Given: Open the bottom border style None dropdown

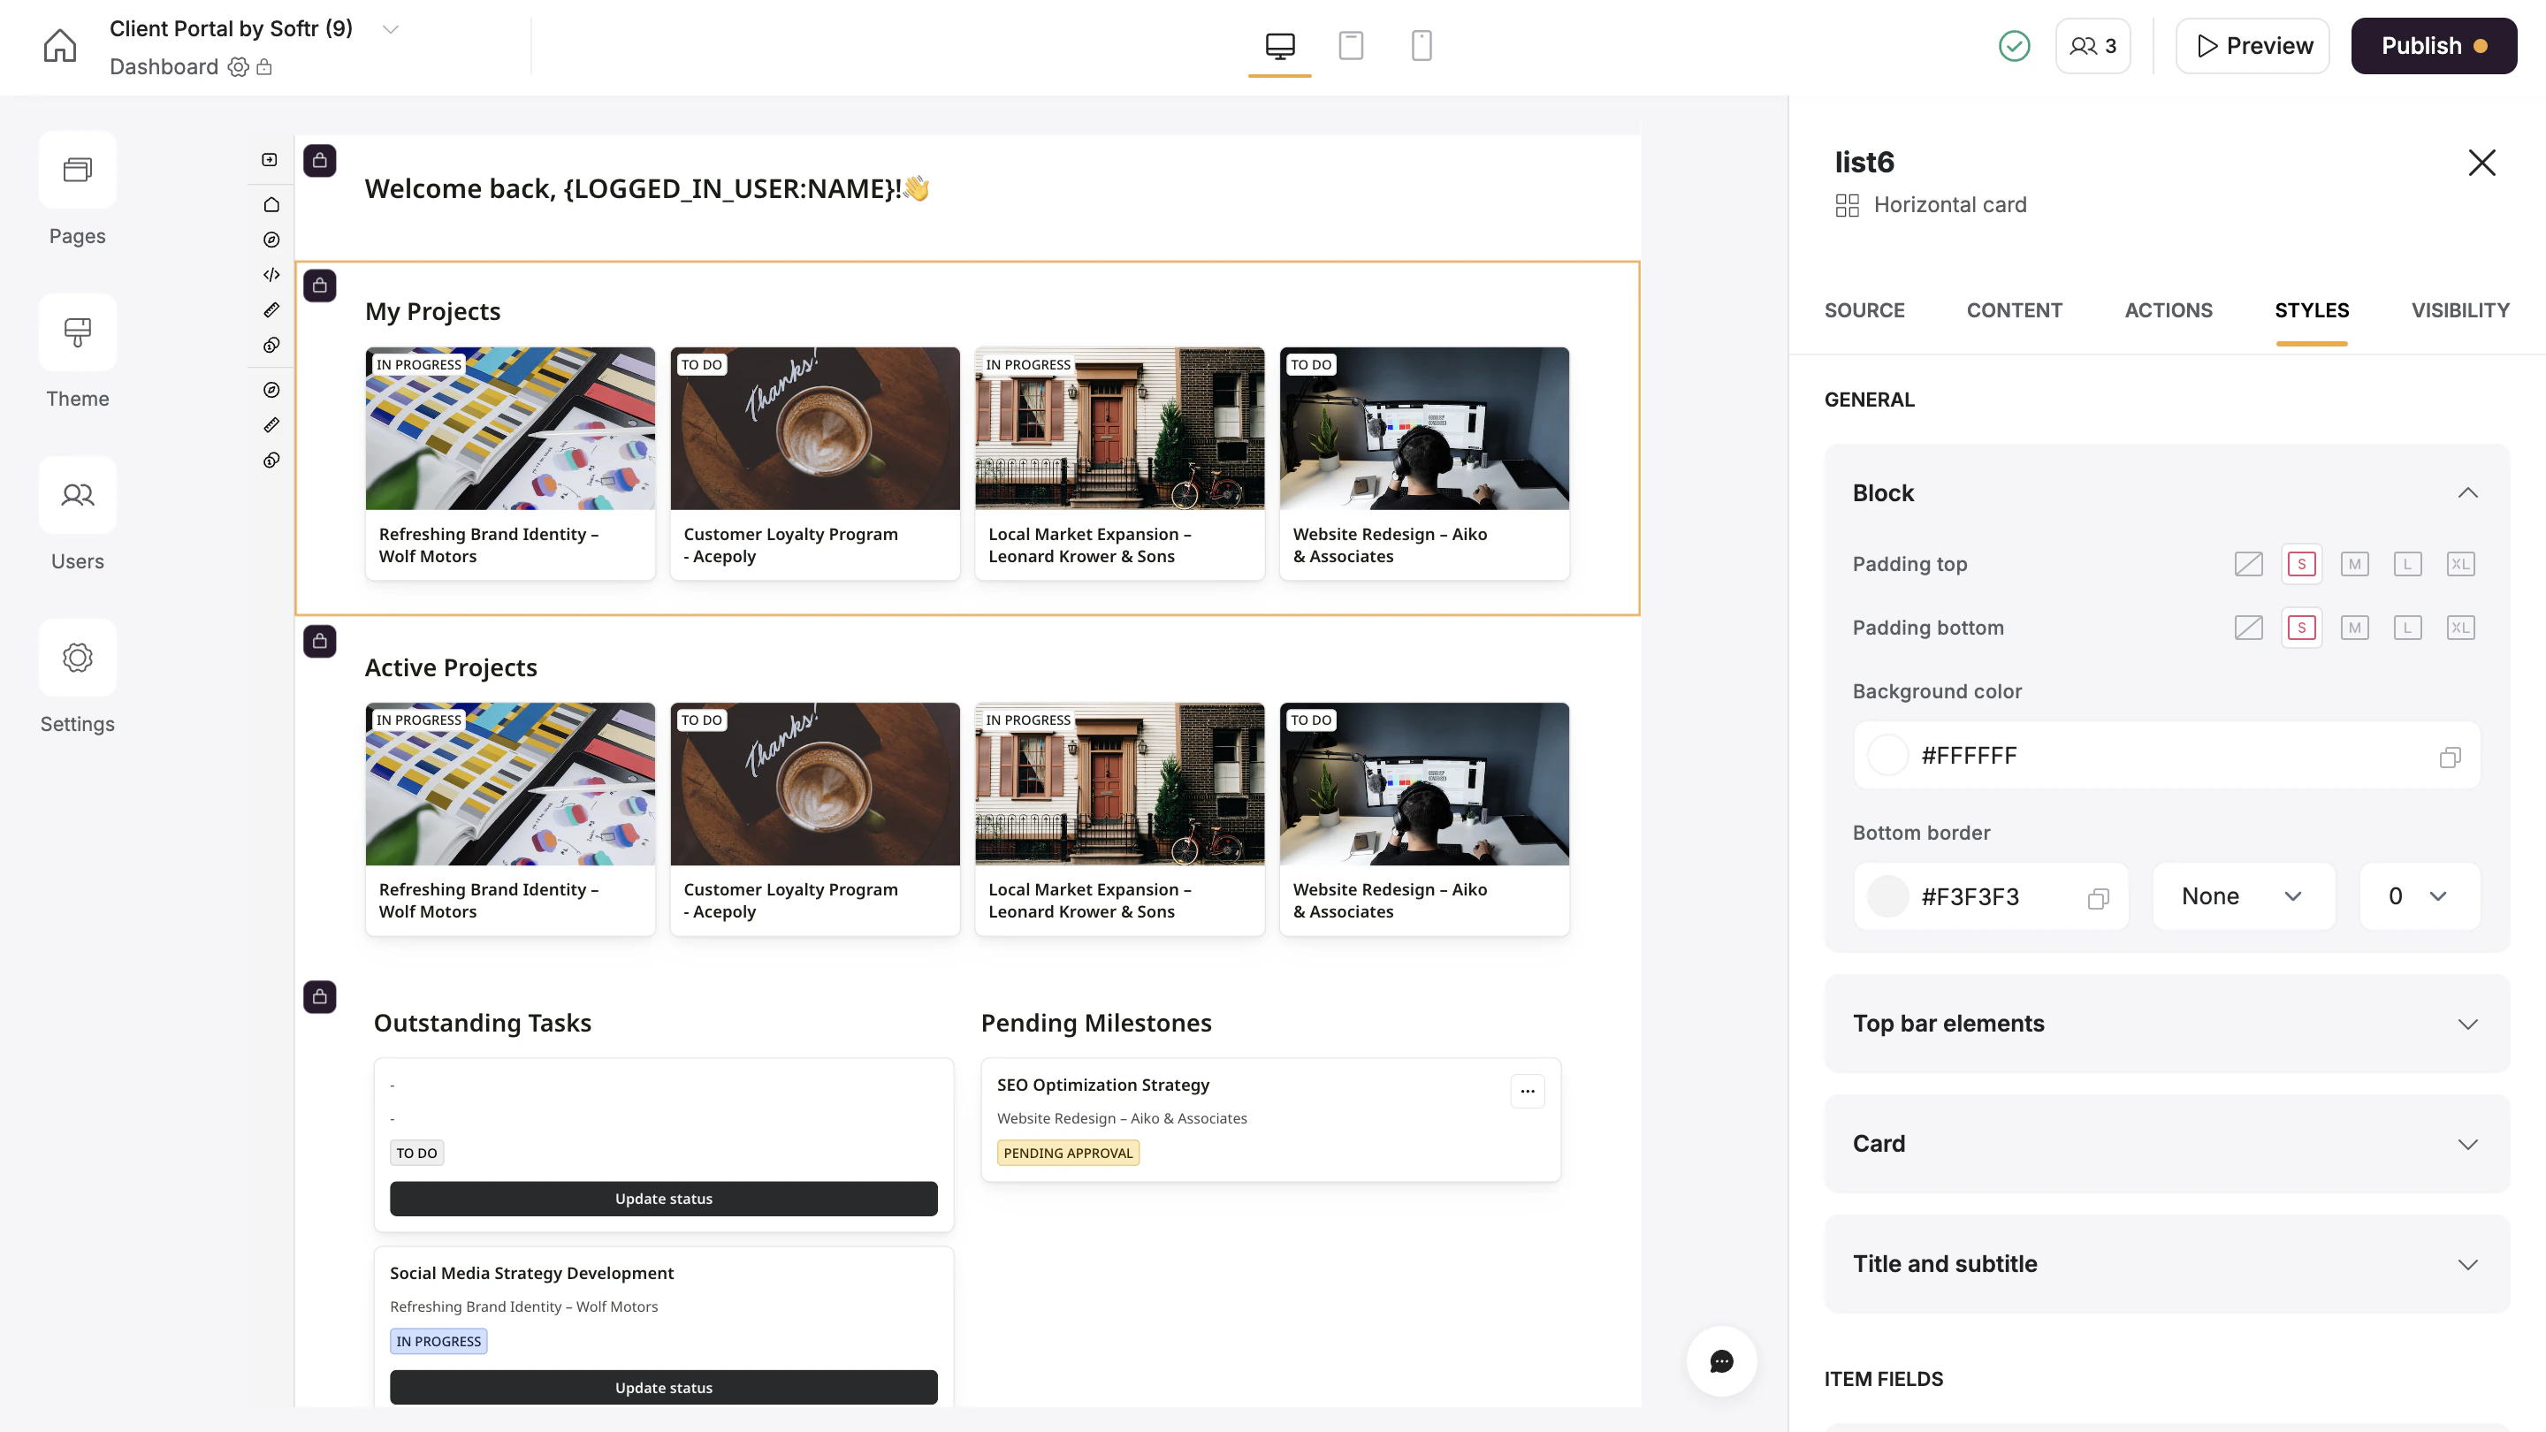Looking at the screenshot, I should [2243, 896].
